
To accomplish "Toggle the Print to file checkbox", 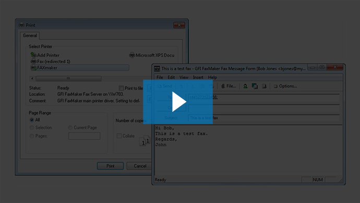I will (x=121, y=88).
